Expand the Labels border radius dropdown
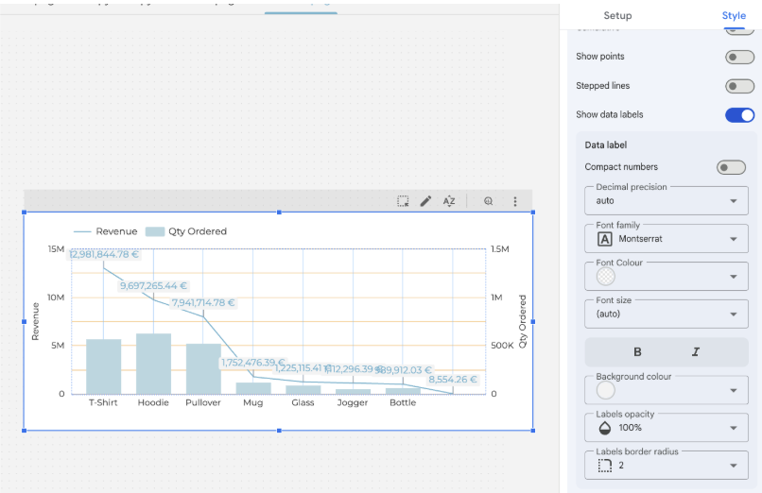 [x=667, y=466]
